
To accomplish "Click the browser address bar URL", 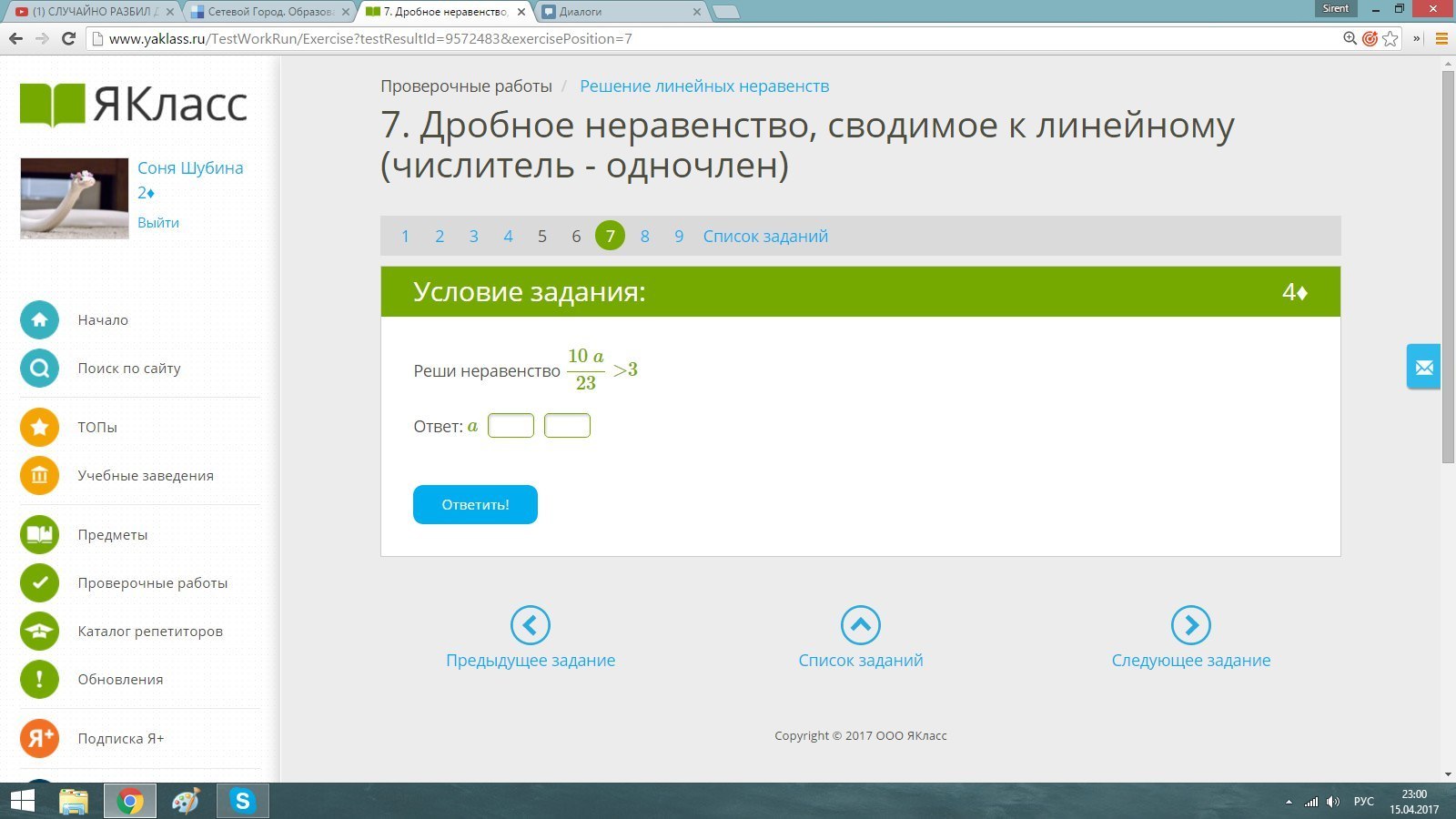I will pos(370,39).
